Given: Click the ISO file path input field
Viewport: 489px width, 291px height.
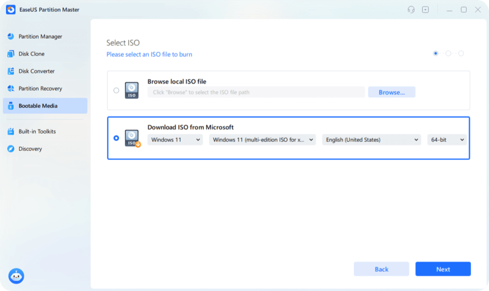Looking at the screenshot, I should pyautogui.click(x=256, y=92).
